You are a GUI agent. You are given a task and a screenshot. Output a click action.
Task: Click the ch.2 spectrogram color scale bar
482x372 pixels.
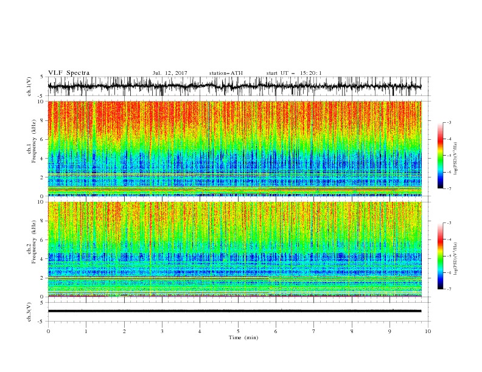click(x=440, y=256)
